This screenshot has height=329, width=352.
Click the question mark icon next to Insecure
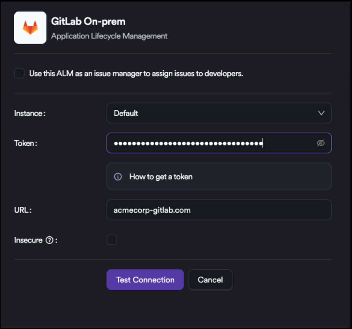pos(49,240)
